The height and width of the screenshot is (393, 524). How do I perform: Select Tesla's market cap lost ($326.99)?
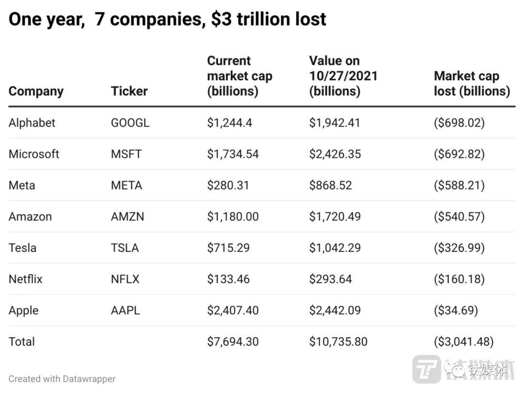point(459,248)
